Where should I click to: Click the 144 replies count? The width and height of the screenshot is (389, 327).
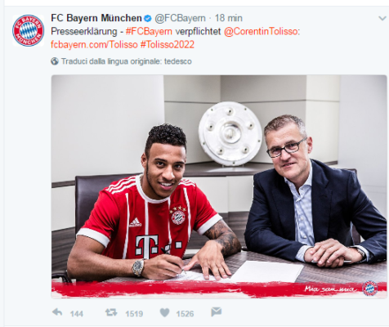tap(77, 314)
